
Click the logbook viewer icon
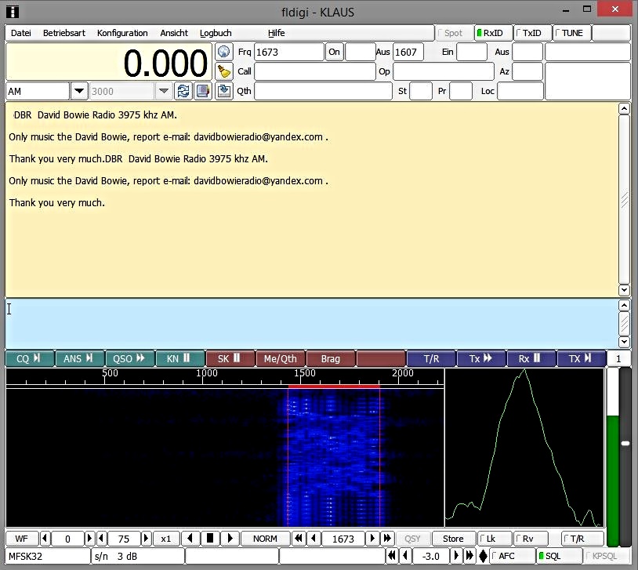pyautogui.click(x=203, y=91)
